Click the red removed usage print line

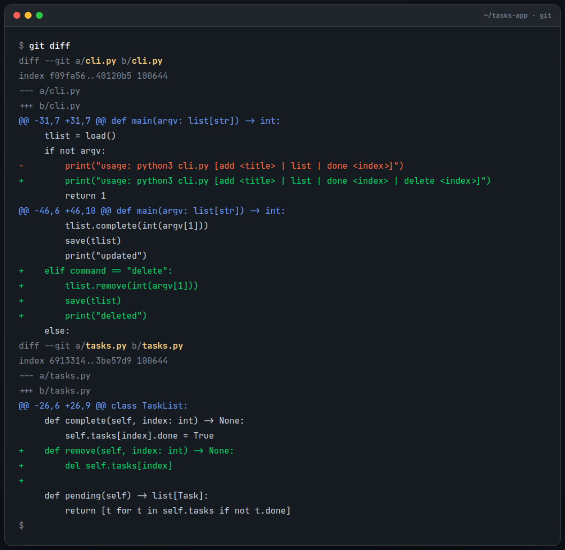[211, 166]
